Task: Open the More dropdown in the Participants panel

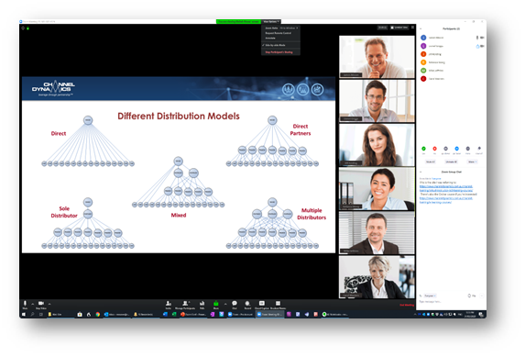Action: tap(472, 162)
